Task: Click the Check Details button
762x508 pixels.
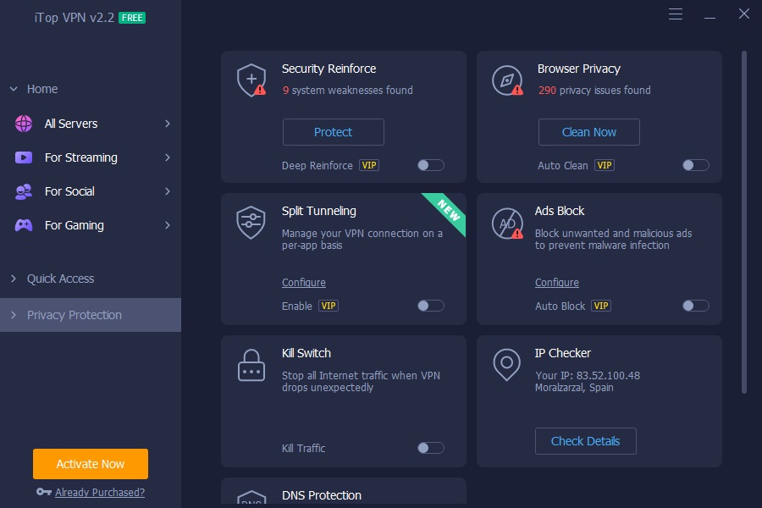Action: click(586, 441)
